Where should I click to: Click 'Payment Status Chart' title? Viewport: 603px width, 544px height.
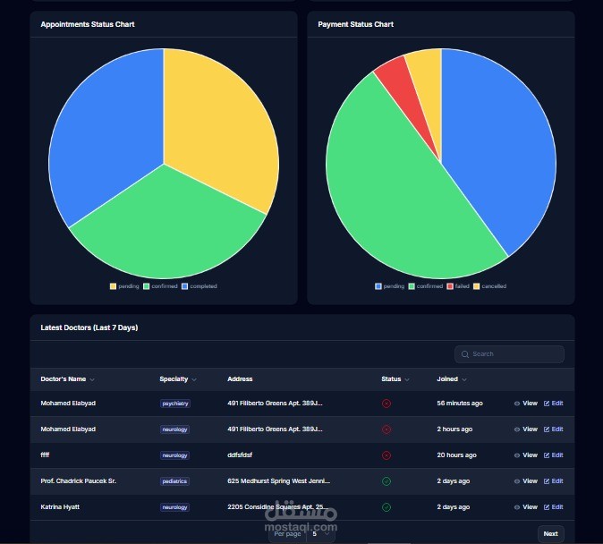(x=356, y=24)
